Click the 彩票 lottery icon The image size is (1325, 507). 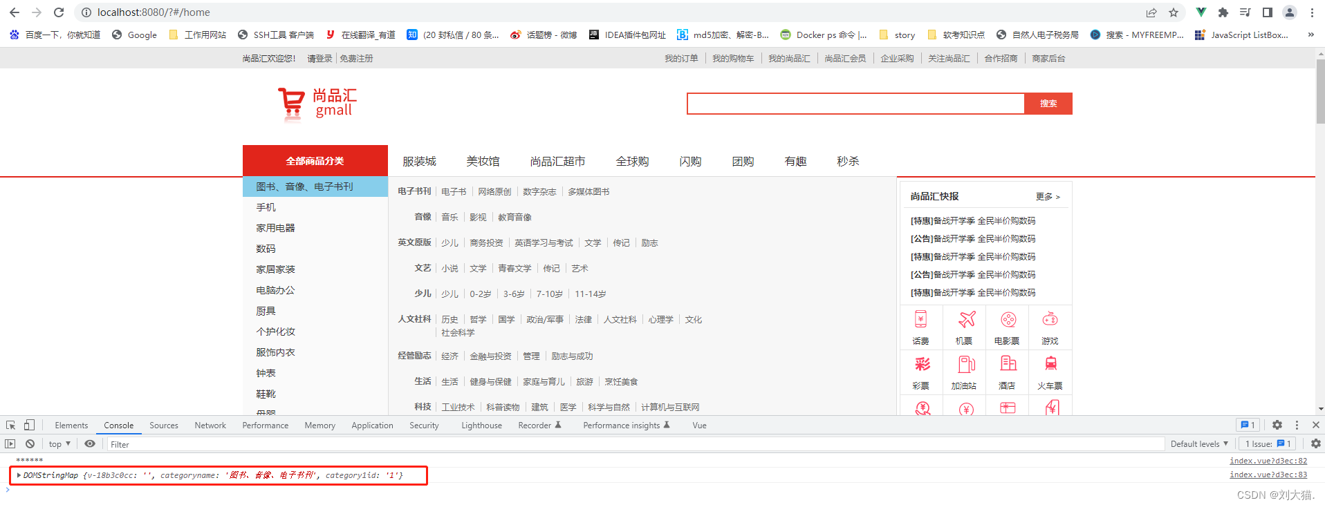coord(923,364)
